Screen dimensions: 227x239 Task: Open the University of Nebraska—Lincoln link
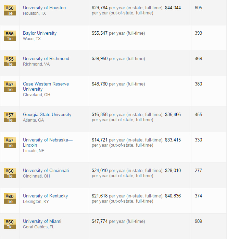tap(48, 143)
